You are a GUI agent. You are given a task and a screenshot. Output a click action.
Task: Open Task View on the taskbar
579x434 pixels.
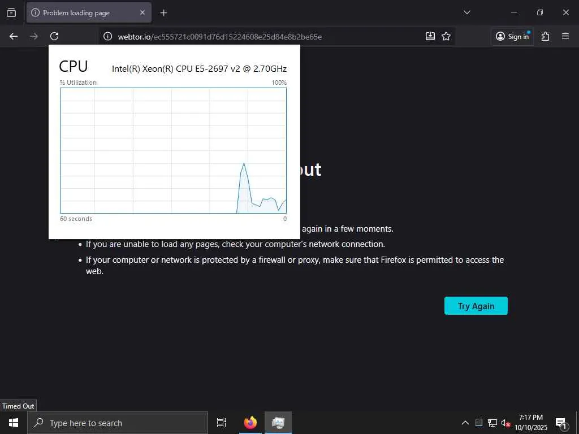coord(222,423)
